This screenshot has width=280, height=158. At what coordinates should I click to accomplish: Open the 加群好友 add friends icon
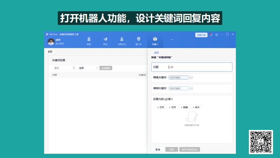tap(122, 39)
